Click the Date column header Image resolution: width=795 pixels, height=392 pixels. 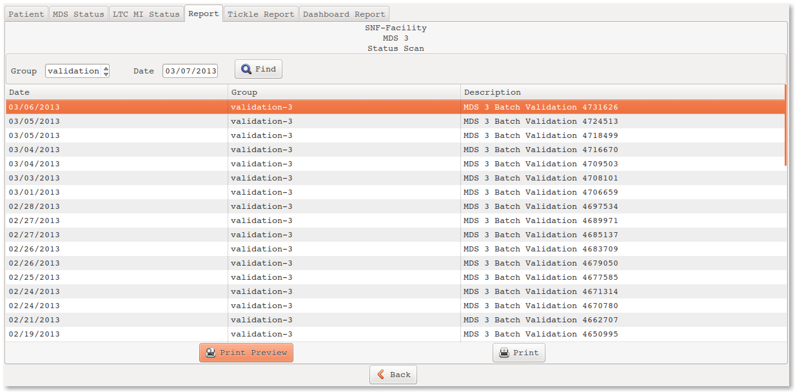pyautogui.click(x=117, y=92)
